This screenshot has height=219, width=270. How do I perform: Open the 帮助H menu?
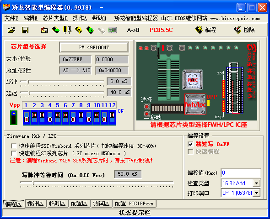[99, 18]
